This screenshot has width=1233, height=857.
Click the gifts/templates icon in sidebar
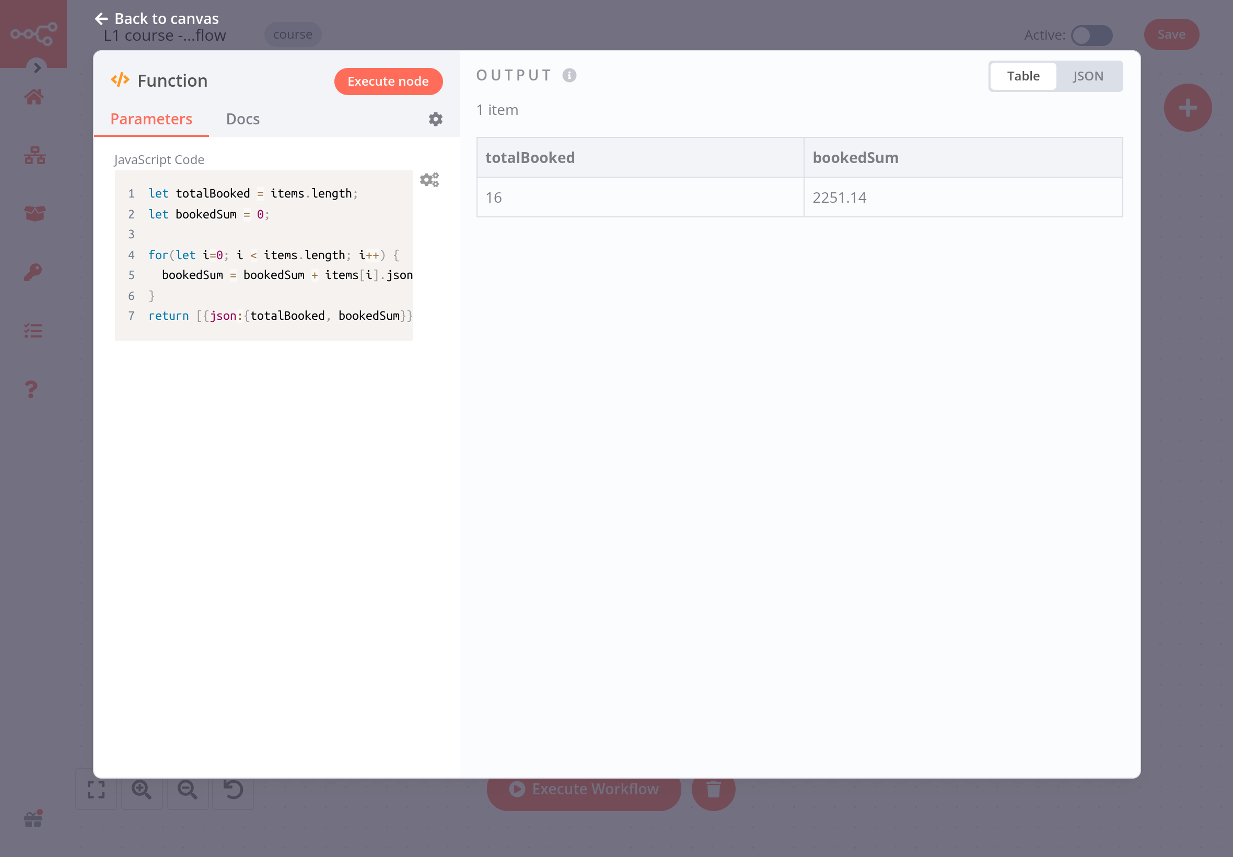(x=34, y=819)
